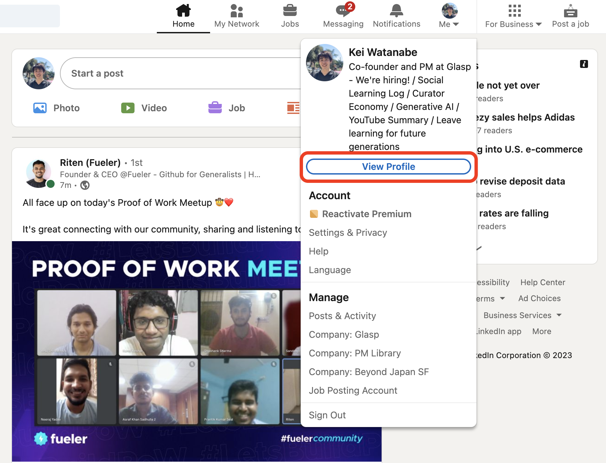Go to Home via house icon
The image size is (606, 463).
(x=183, y=10)
